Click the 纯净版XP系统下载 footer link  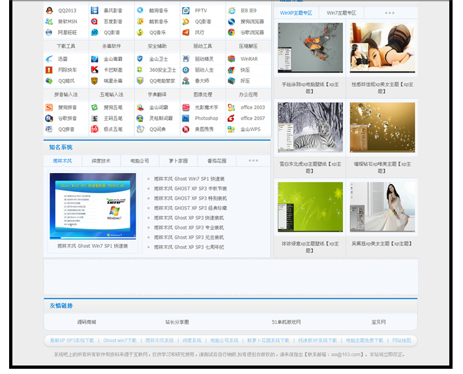click(x=318, y=341)
